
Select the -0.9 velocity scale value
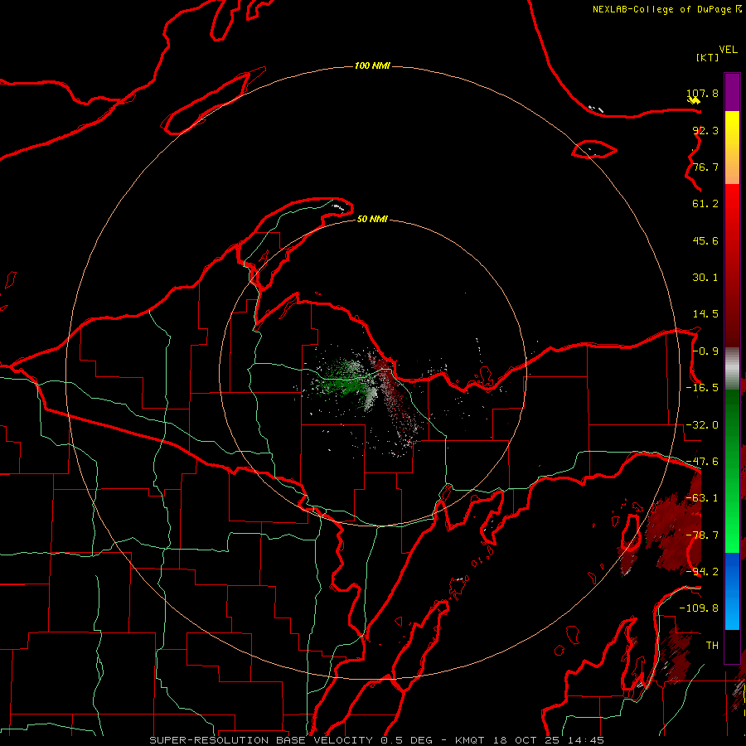[x=705, y=351]
